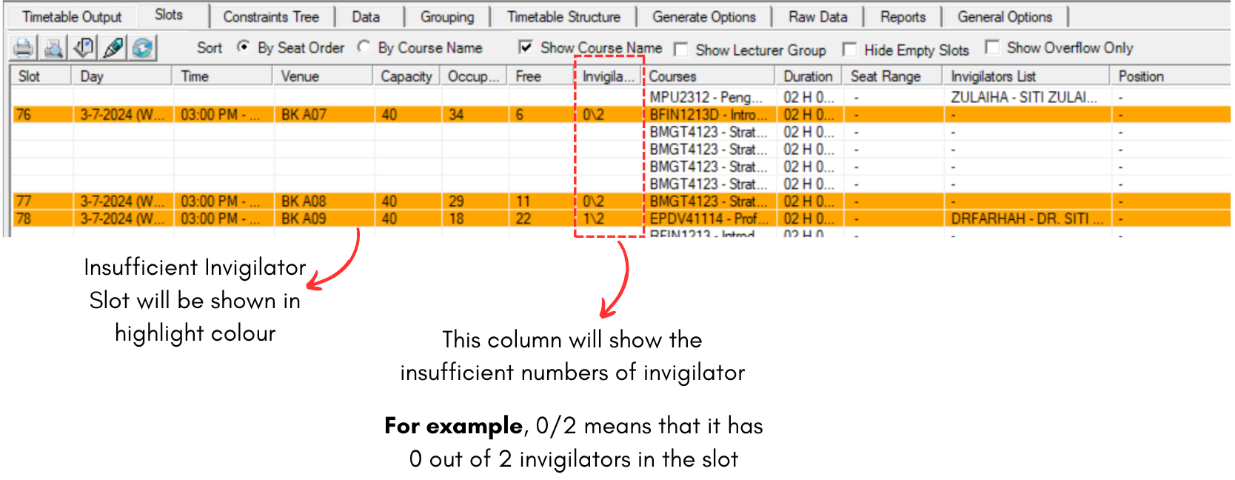Screen dimensions: 1235x480
Task: Sort slots By Course Name
Action: click(364, 47)
